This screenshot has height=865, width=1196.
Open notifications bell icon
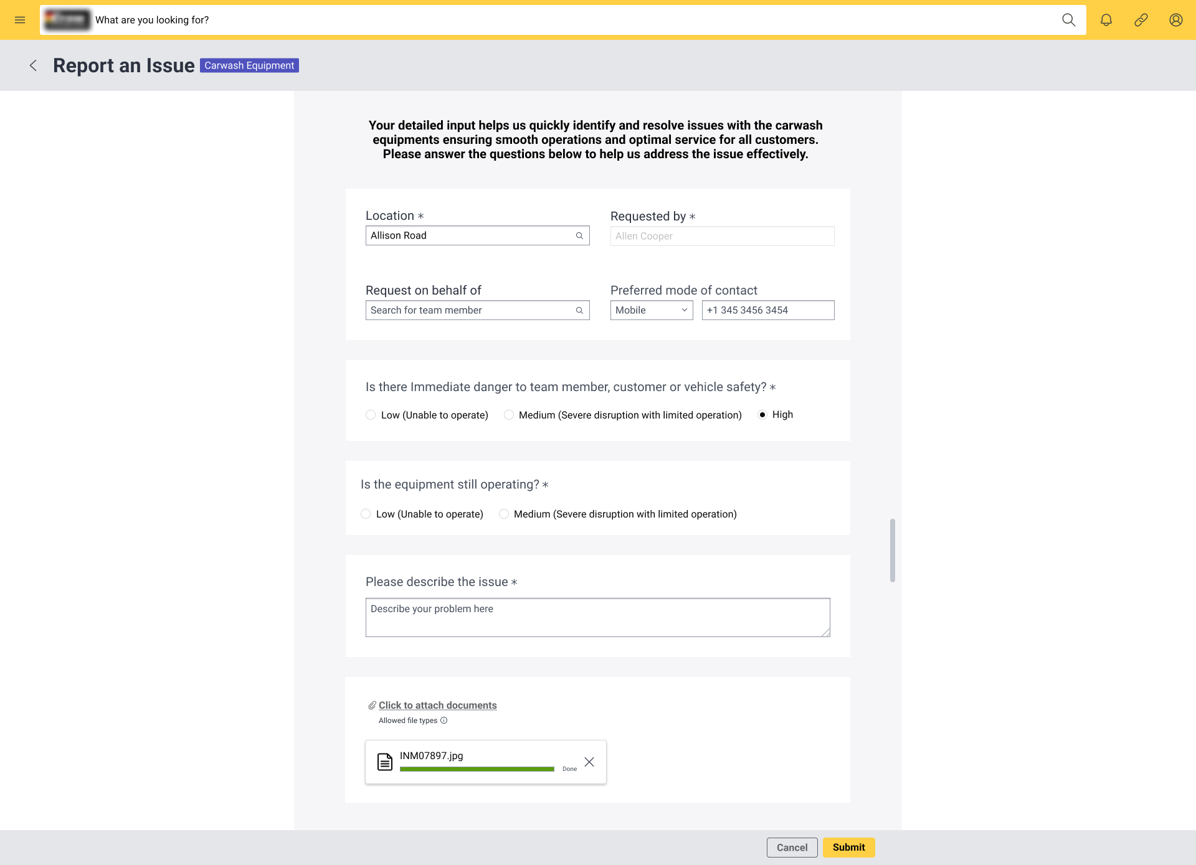point(1106,20)
